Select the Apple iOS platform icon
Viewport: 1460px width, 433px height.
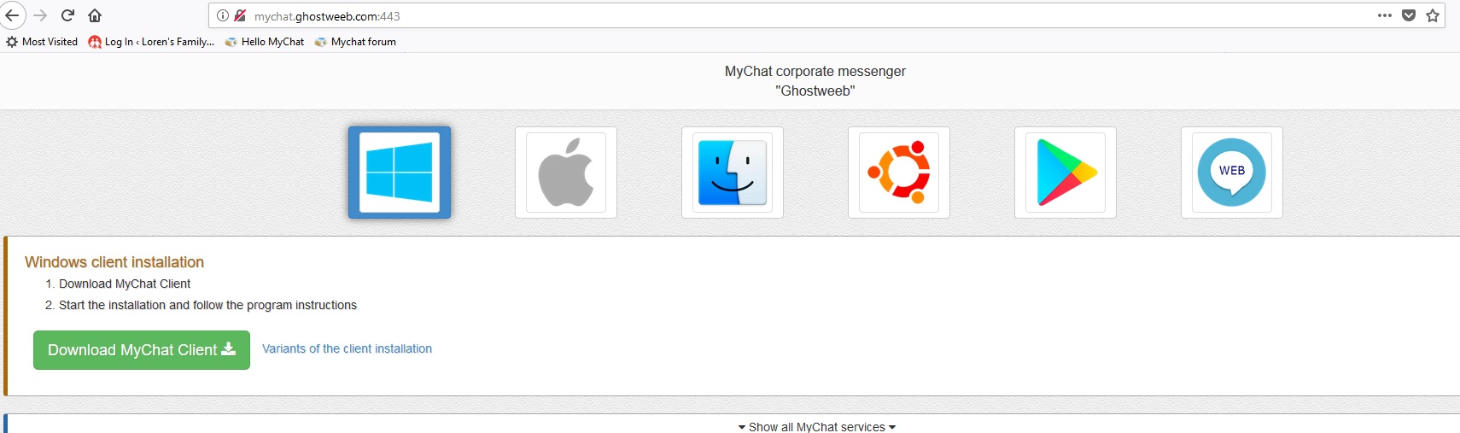(566, 173)
